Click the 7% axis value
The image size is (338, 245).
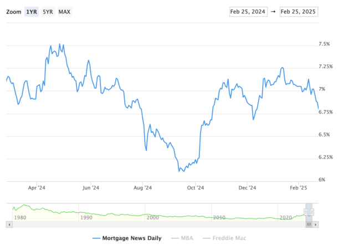click(x=322, y=89)
